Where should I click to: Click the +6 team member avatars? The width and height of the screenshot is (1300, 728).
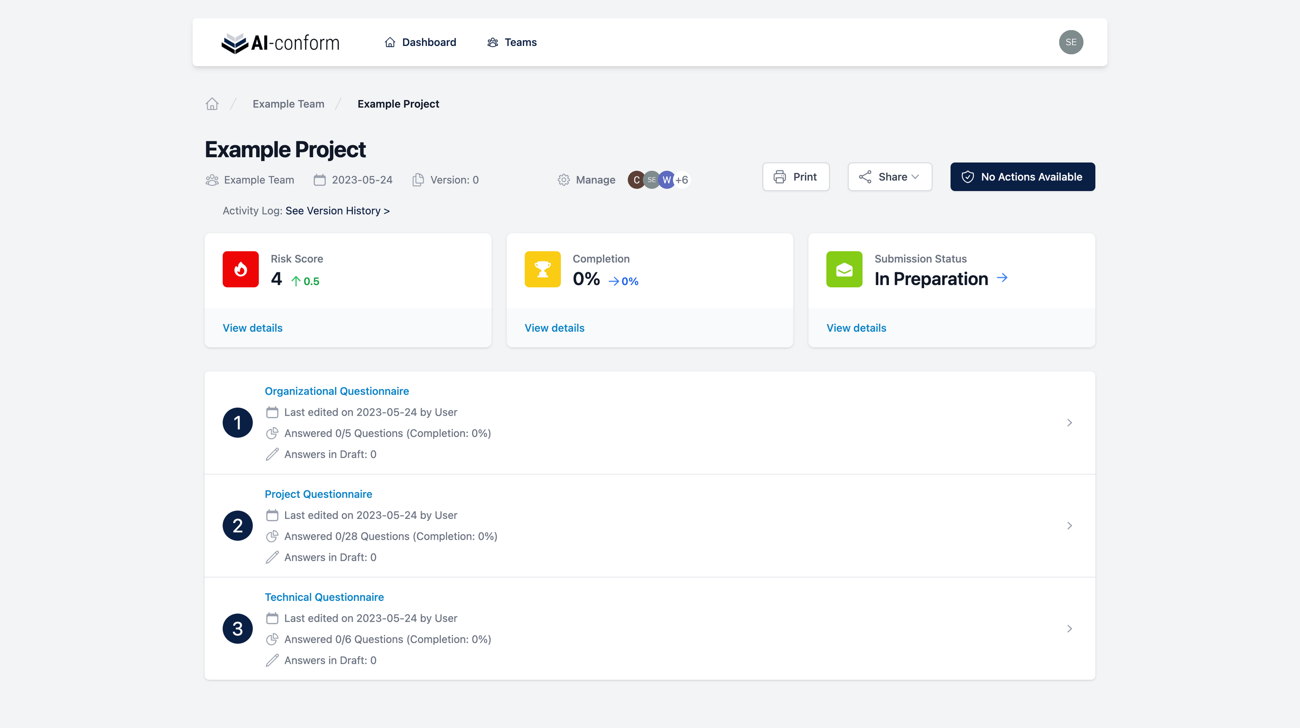tap(682, 179)
